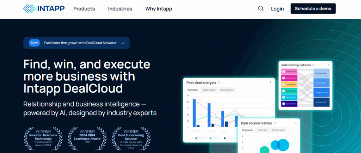Click the Company One block
The image size is (361, 153).
pyautogui.click(x=322, y=73)
